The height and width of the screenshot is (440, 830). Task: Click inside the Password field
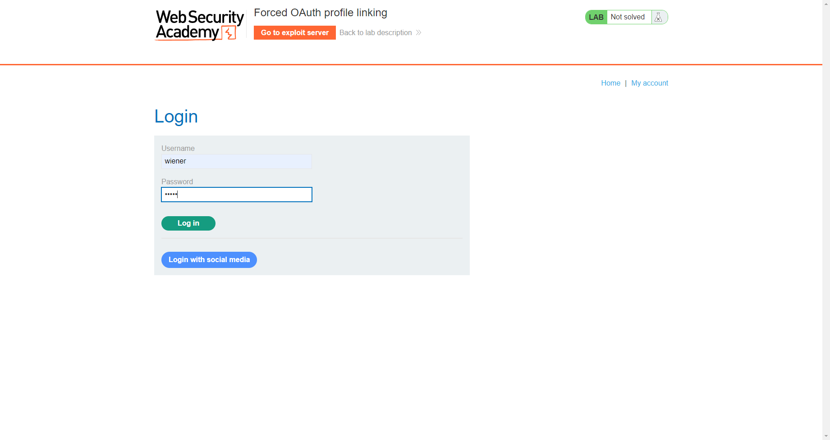pos(236,195)
